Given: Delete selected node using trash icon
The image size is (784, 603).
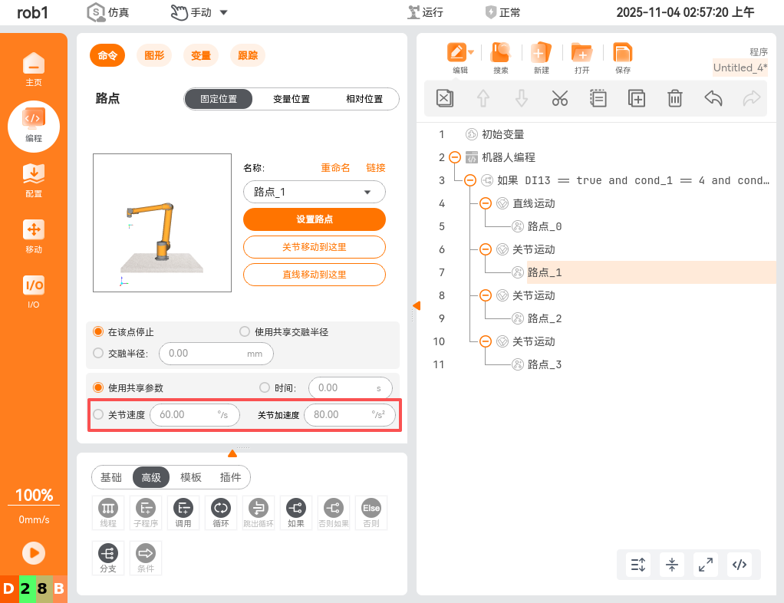Looking at the screenshot, I should [674, 98].
